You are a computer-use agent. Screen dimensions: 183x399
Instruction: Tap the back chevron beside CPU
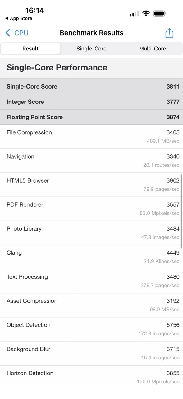point(8,33)
